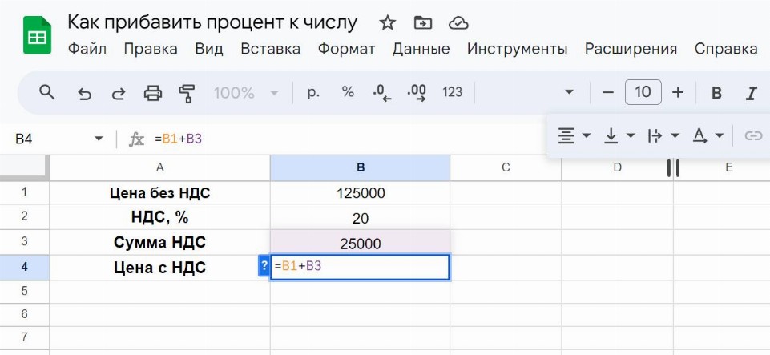This screenshot has height=355, width=770.
Task: Undo the last action
Action: [84, 93]
